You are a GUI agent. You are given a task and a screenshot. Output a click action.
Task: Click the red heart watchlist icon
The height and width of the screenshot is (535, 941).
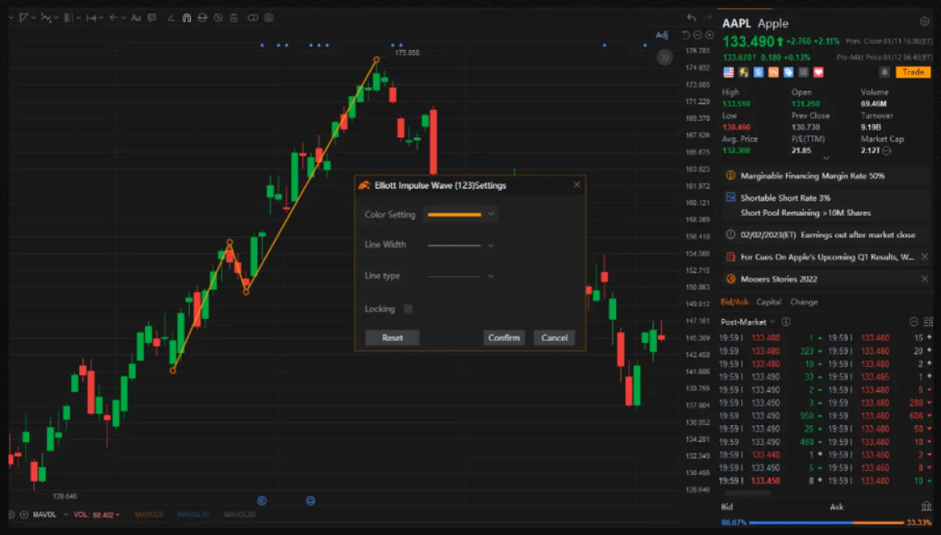[818, 72]
